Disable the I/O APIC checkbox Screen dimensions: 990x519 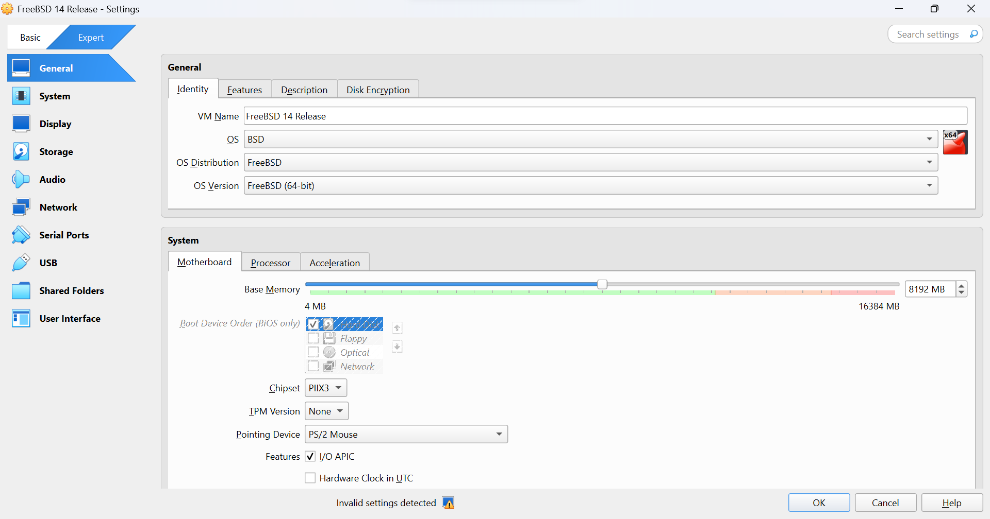[310, 457]
